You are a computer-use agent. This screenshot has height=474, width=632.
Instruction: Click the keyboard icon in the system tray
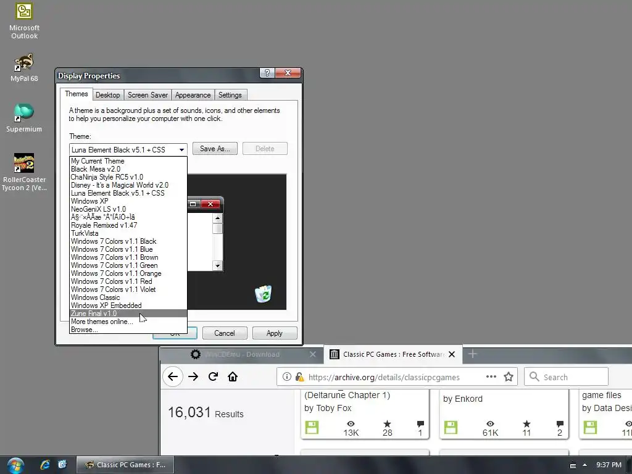(573, 465)
